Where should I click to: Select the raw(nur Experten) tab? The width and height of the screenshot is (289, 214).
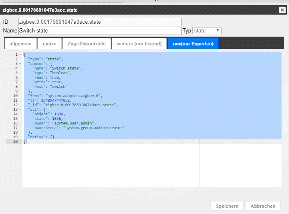click(x=193, y=44)
